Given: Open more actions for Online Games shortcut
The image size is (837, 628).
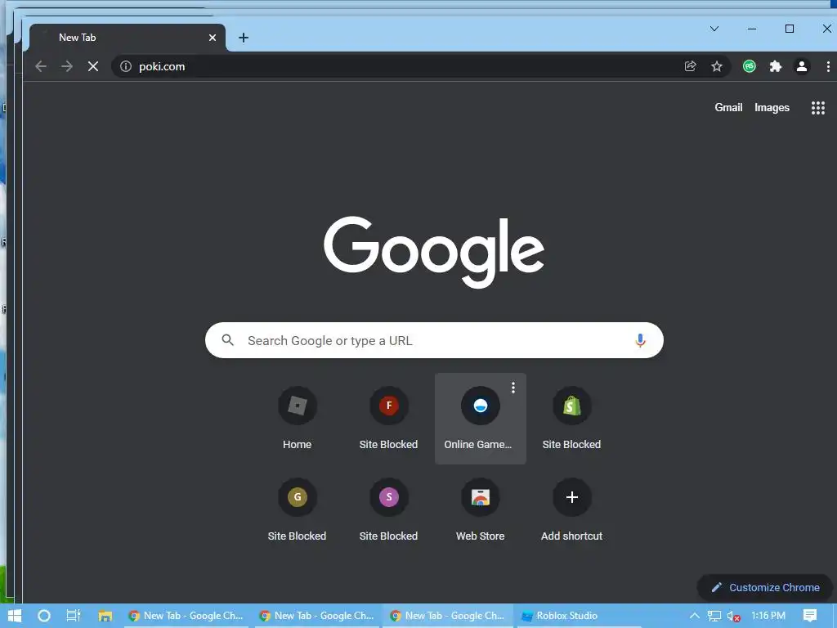Looking at the screenshot, I should [513, 388].
